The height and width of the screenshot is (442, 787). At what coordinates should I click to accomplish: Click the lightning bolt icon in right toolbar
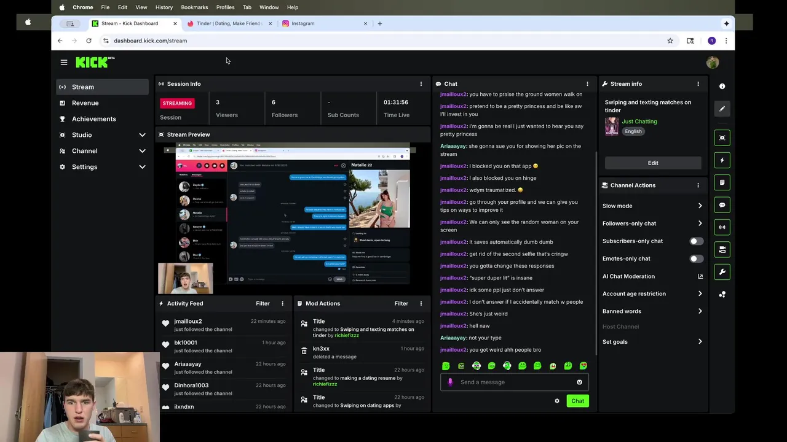722,160
